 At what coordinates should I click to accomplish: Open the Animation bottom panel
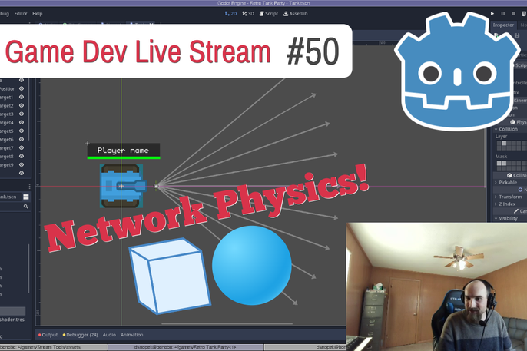pos(132,335)
